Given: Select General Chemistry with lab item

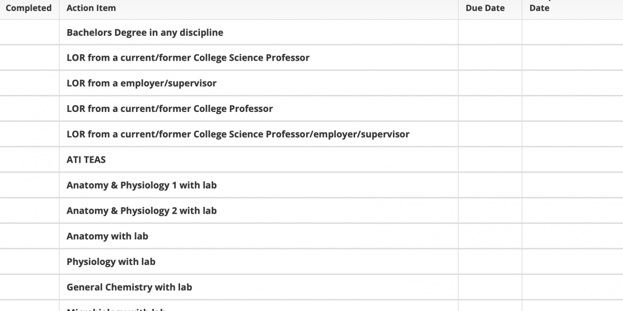Looking at the screenshot, I should pyautogui.click(x=129, y=287).
